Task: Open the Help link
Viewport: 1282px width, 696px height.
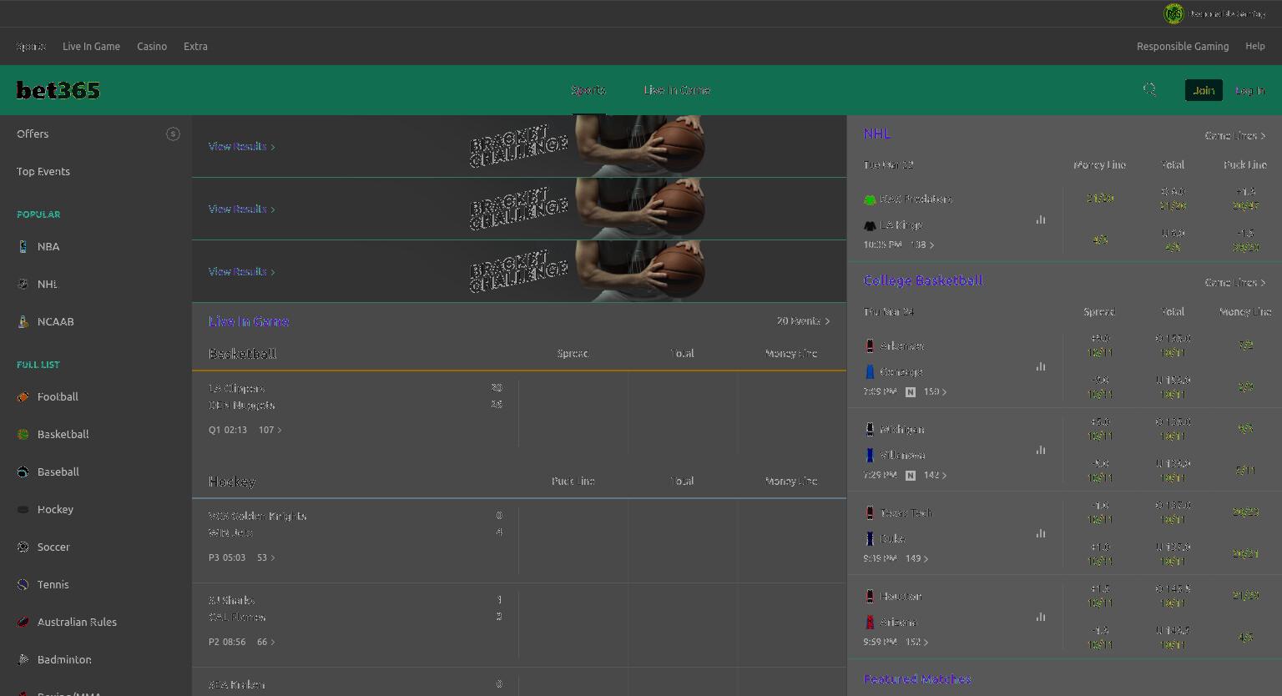Action: 1255,46
